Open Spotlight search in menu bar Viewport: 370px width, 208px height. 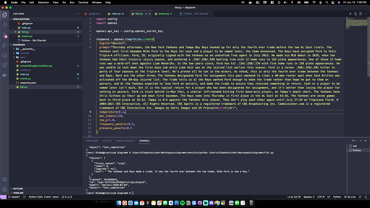click(x=327, y=2)
